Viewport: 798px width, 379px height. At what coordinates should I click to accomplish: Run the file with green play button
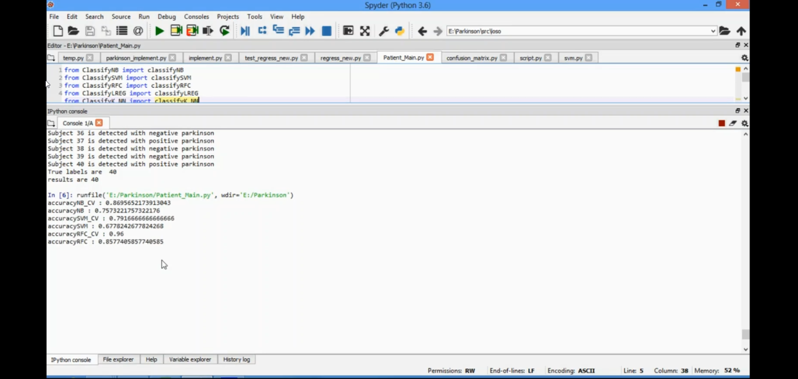coord(159,31)
